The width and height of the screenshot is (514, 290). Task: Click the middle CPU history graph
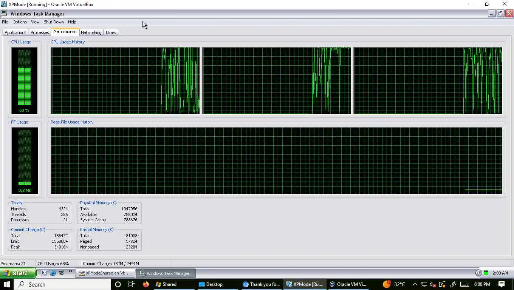tap(276, 80)
